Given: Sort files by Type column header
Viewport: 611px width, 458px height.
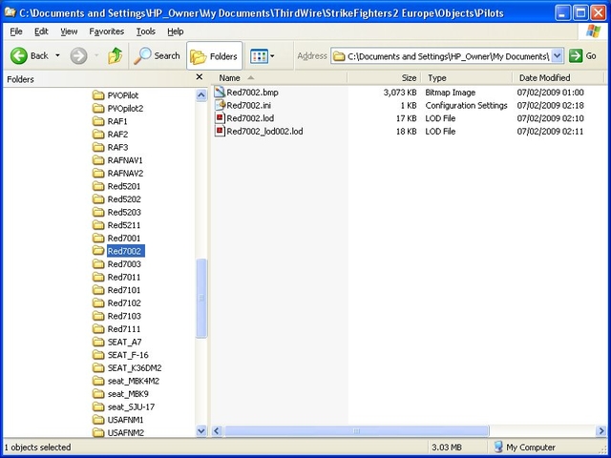Looking at the screenshot, I should [x=467, y=78].
